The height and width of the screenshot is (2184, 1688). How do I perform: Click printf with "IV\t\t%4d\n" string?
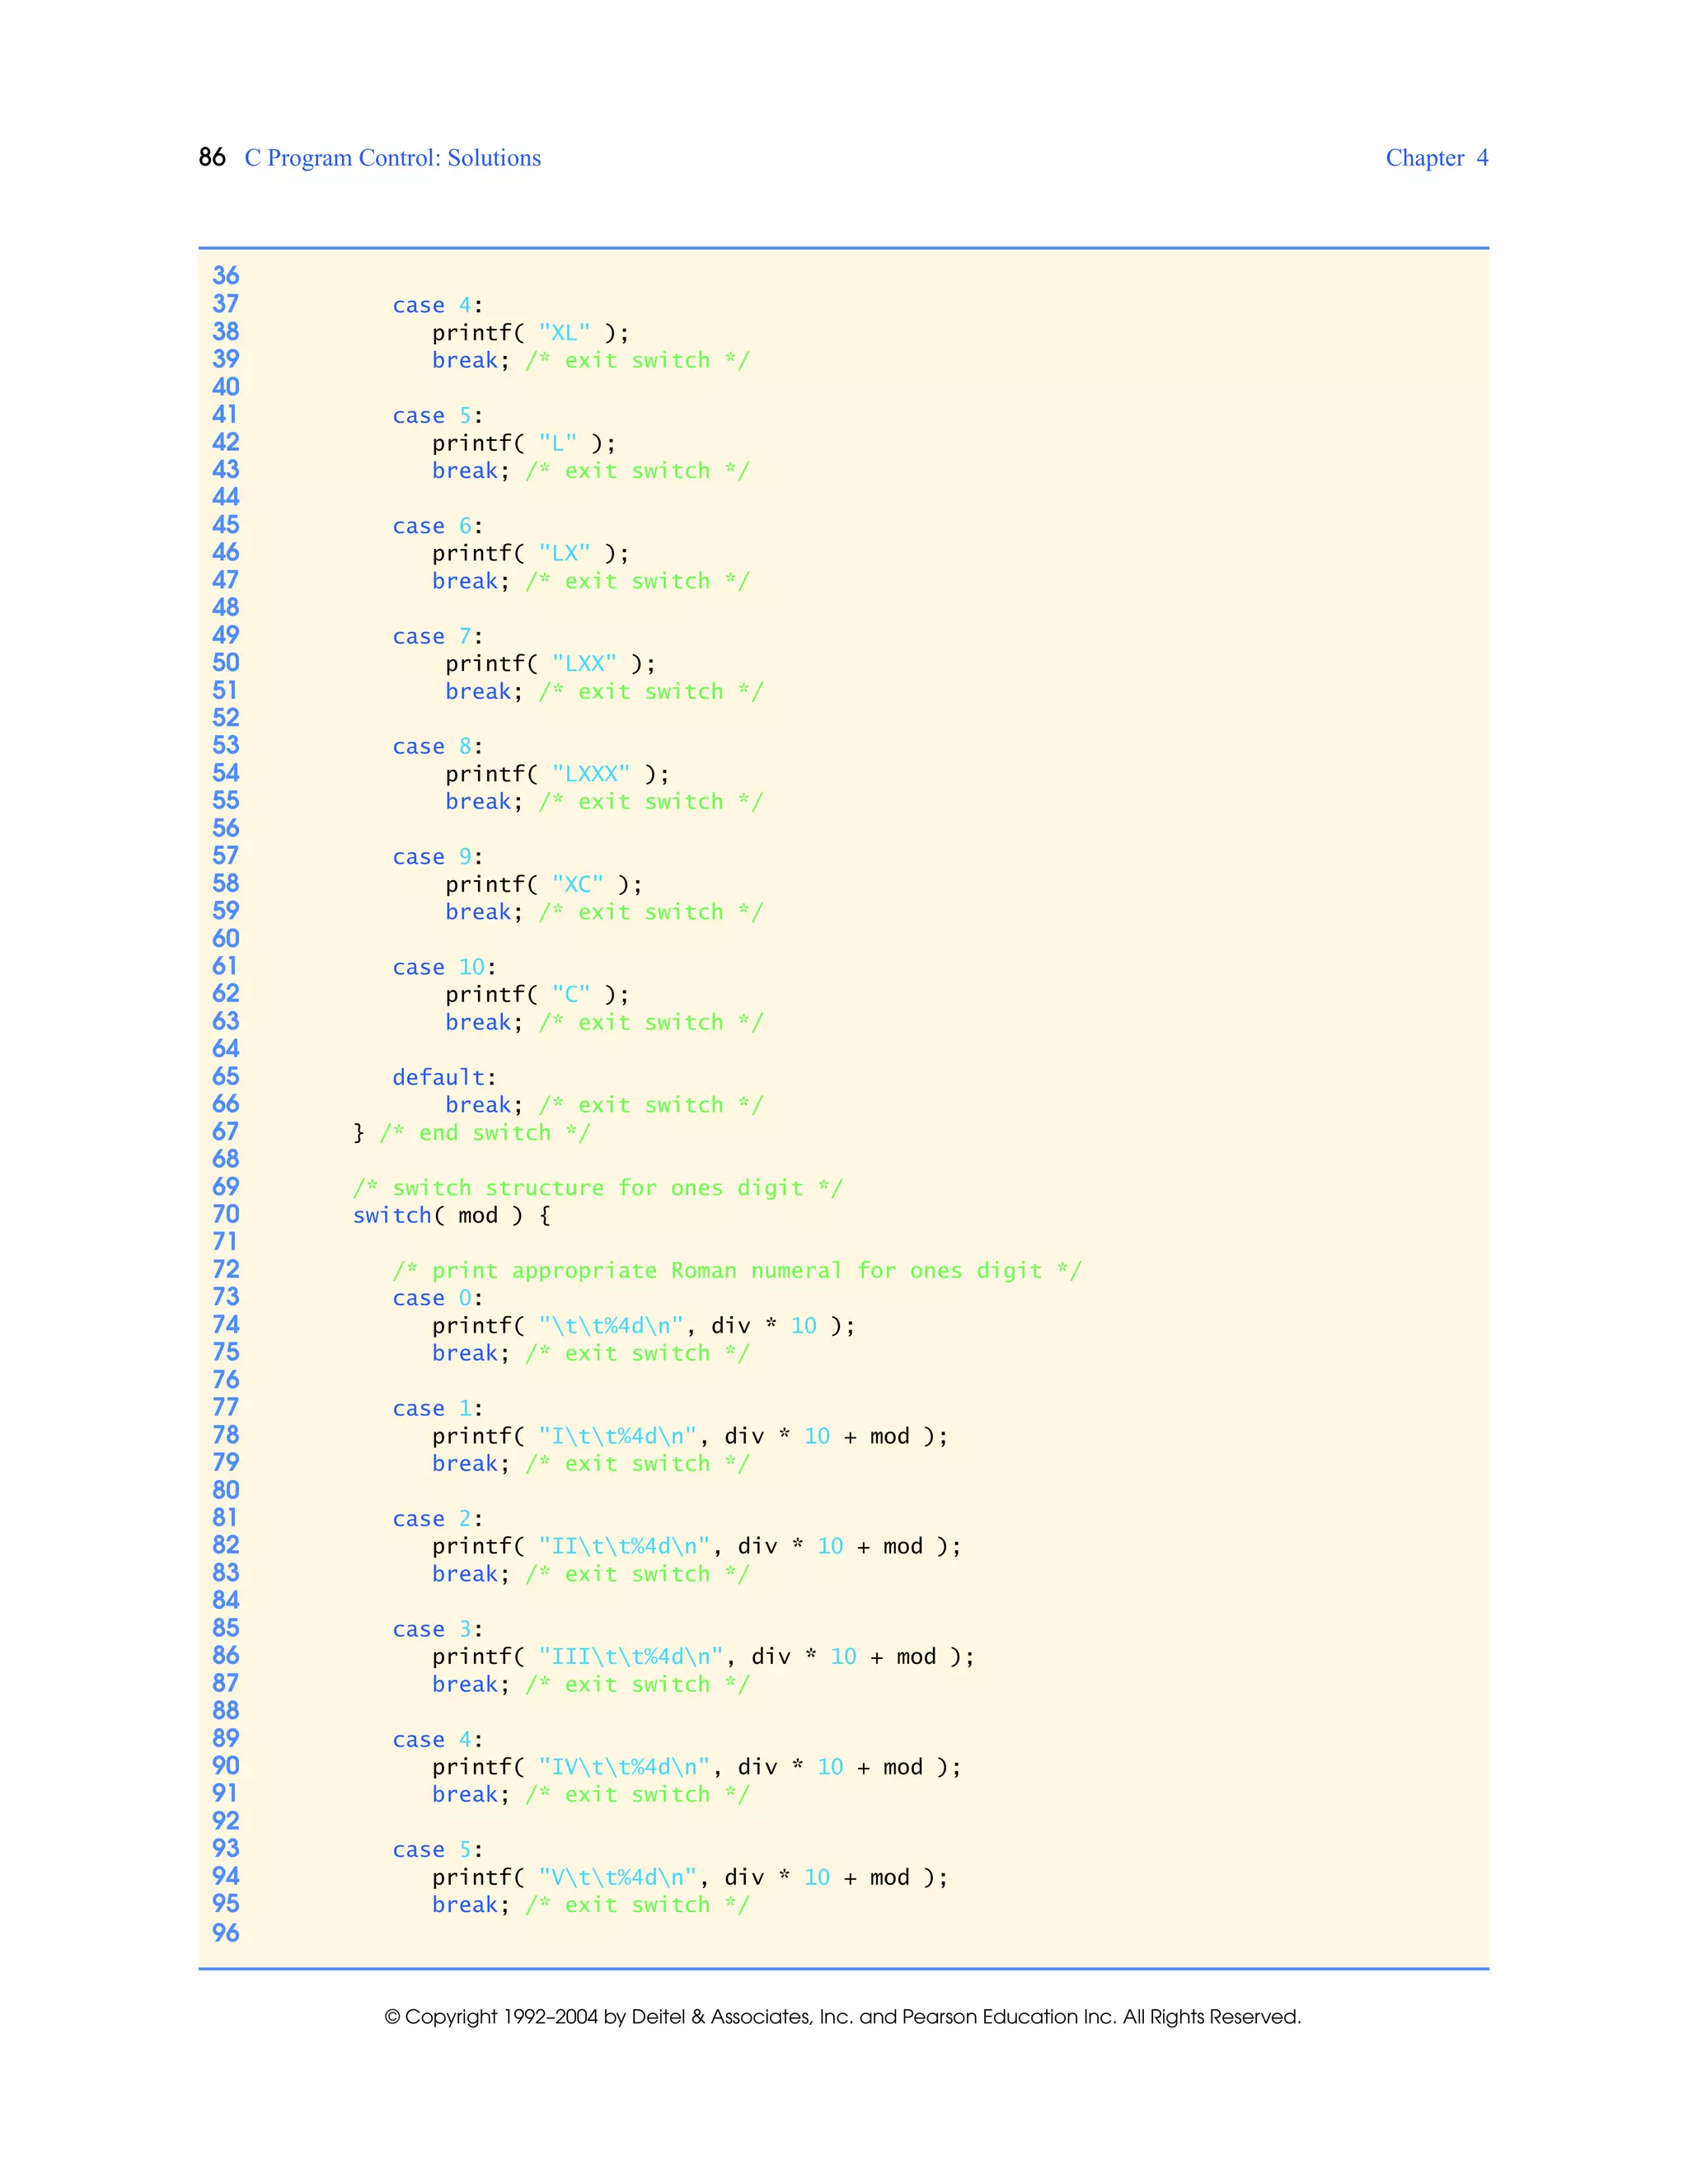pos(697,1767)
